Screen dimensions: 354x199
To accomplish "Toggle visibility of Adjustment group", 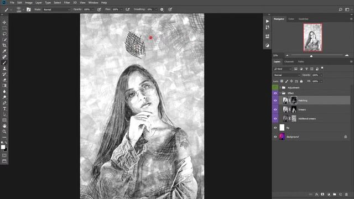I will pos(275,87).
